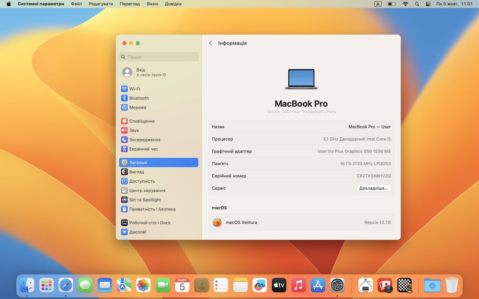Click the MacBook Pro laptop image
Image resolution: width=479 pixels, height=299 pixels.
pos(301,79)
